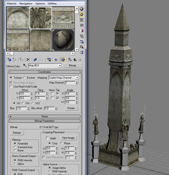169x175 pixels.
Task: Click the Cropping W value field
Action: (70, 148)
